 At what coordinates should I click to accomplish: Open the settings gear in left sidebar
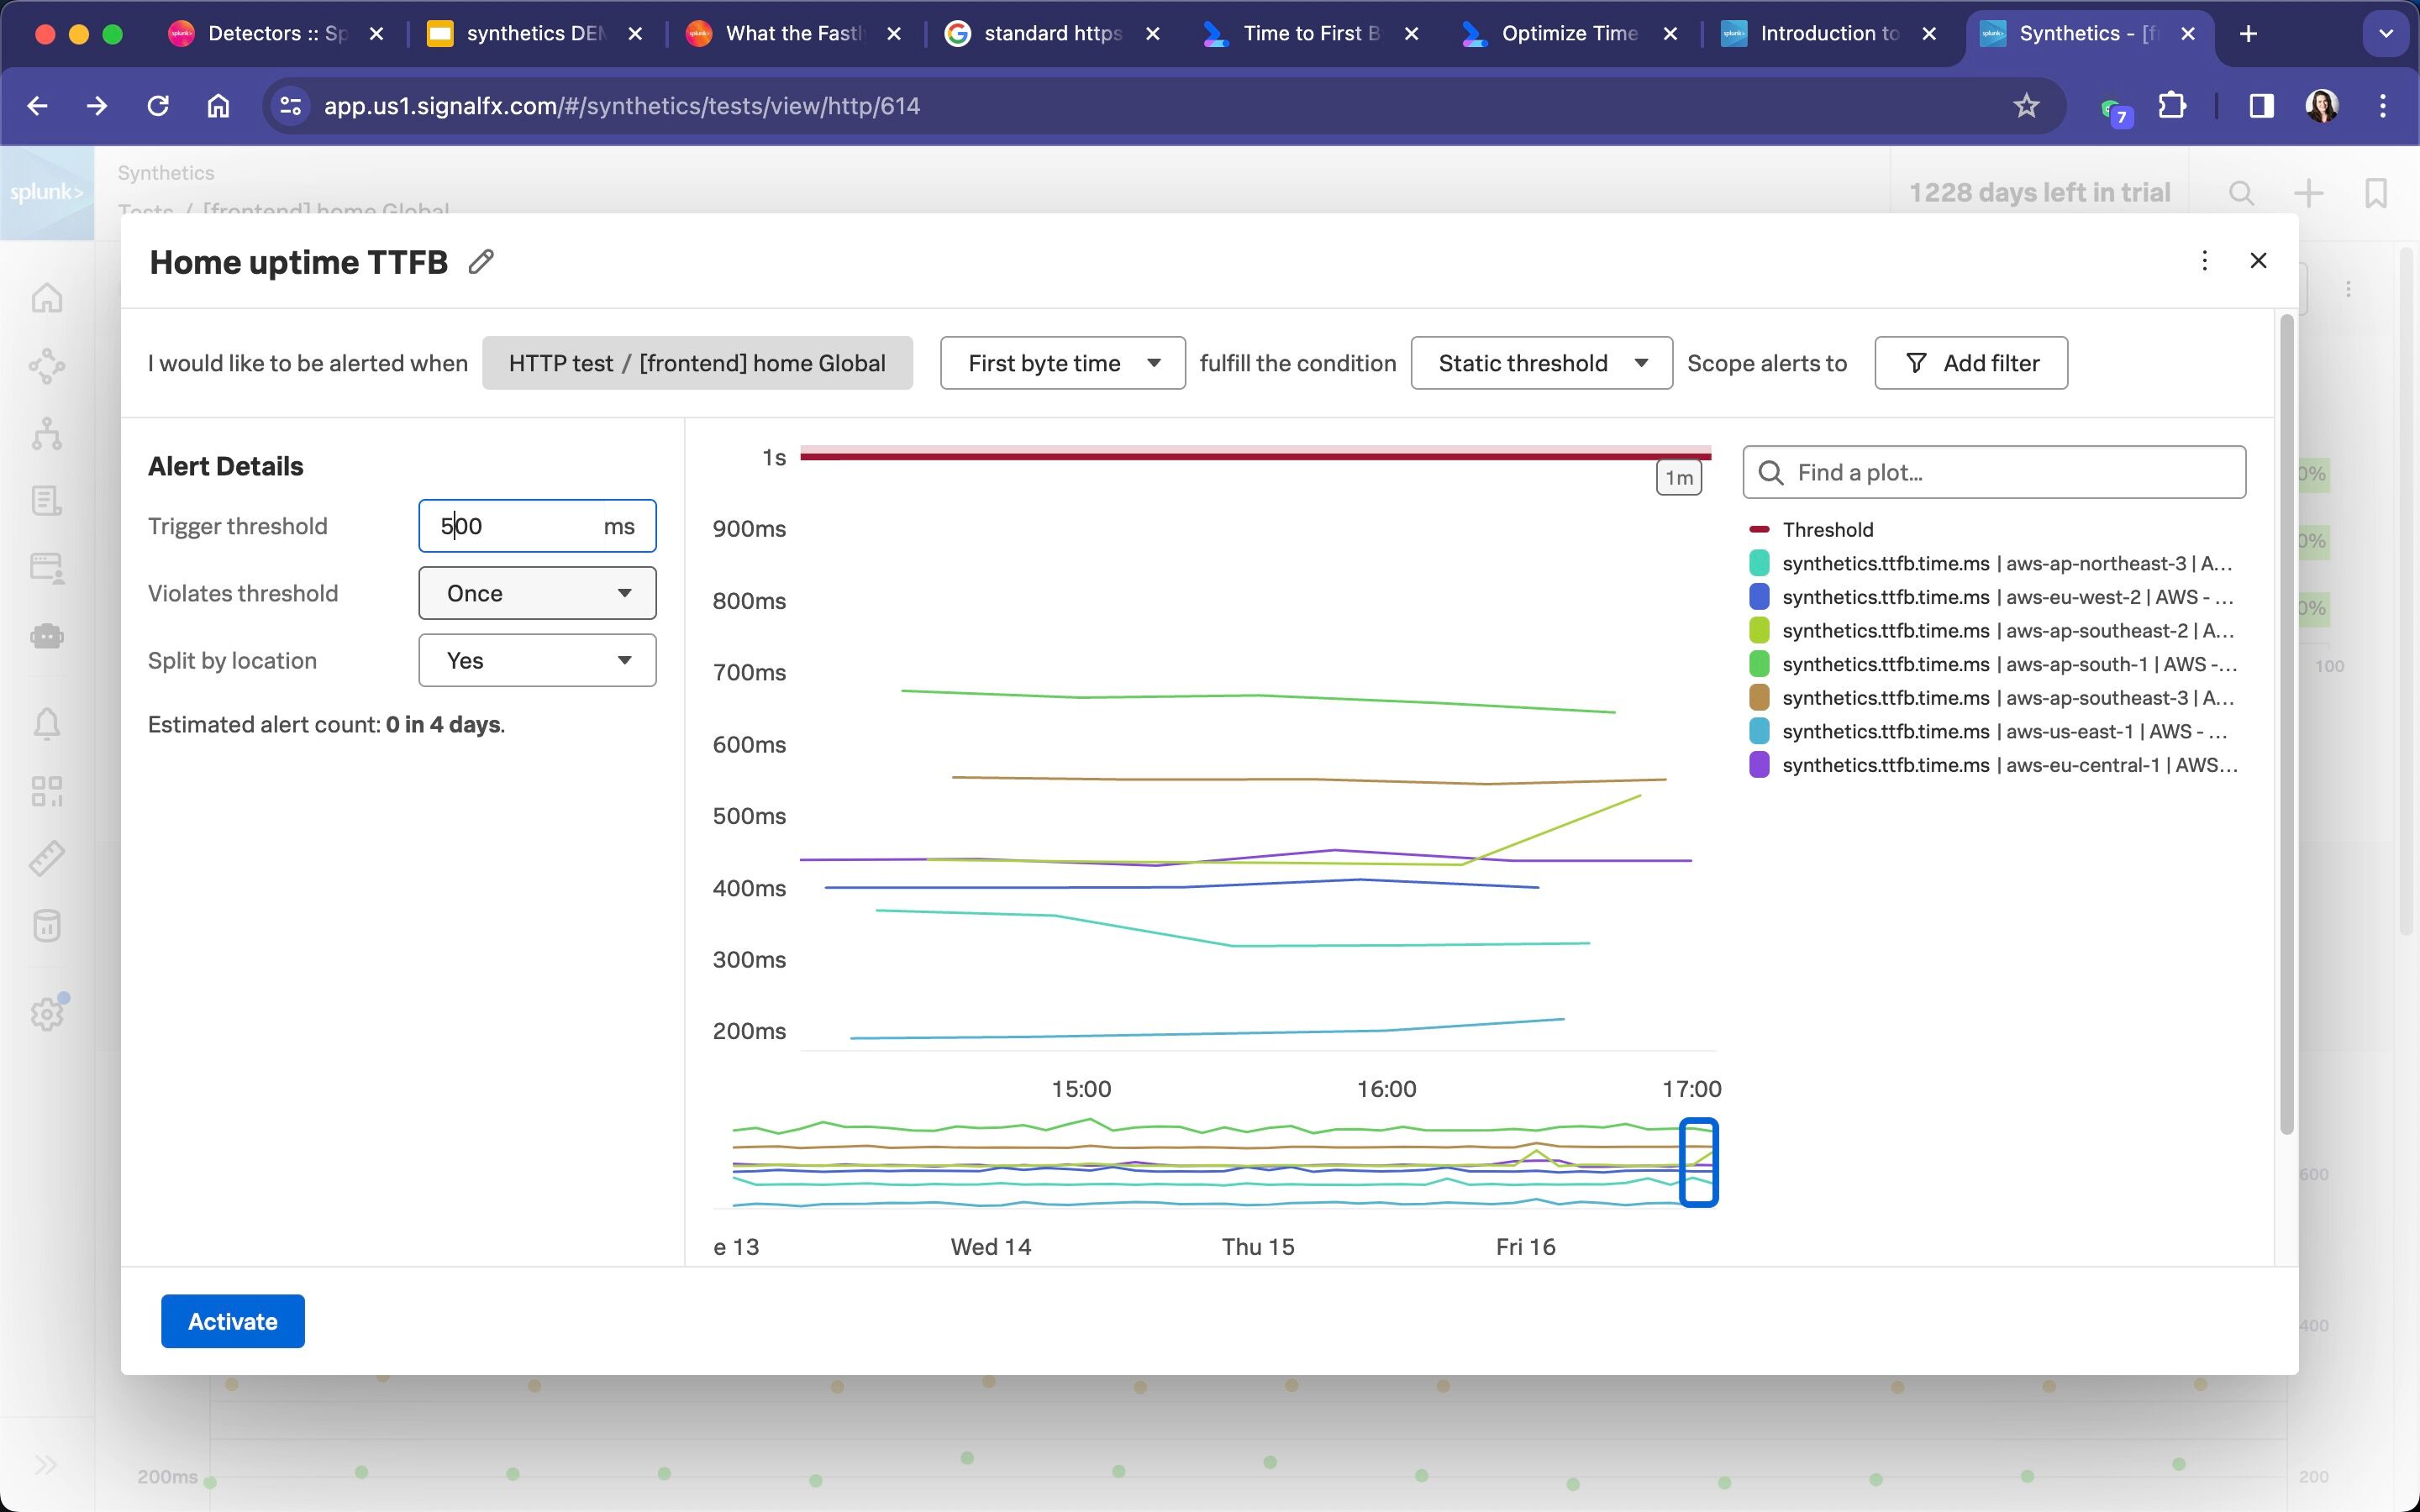click(x=47, y=1014)
